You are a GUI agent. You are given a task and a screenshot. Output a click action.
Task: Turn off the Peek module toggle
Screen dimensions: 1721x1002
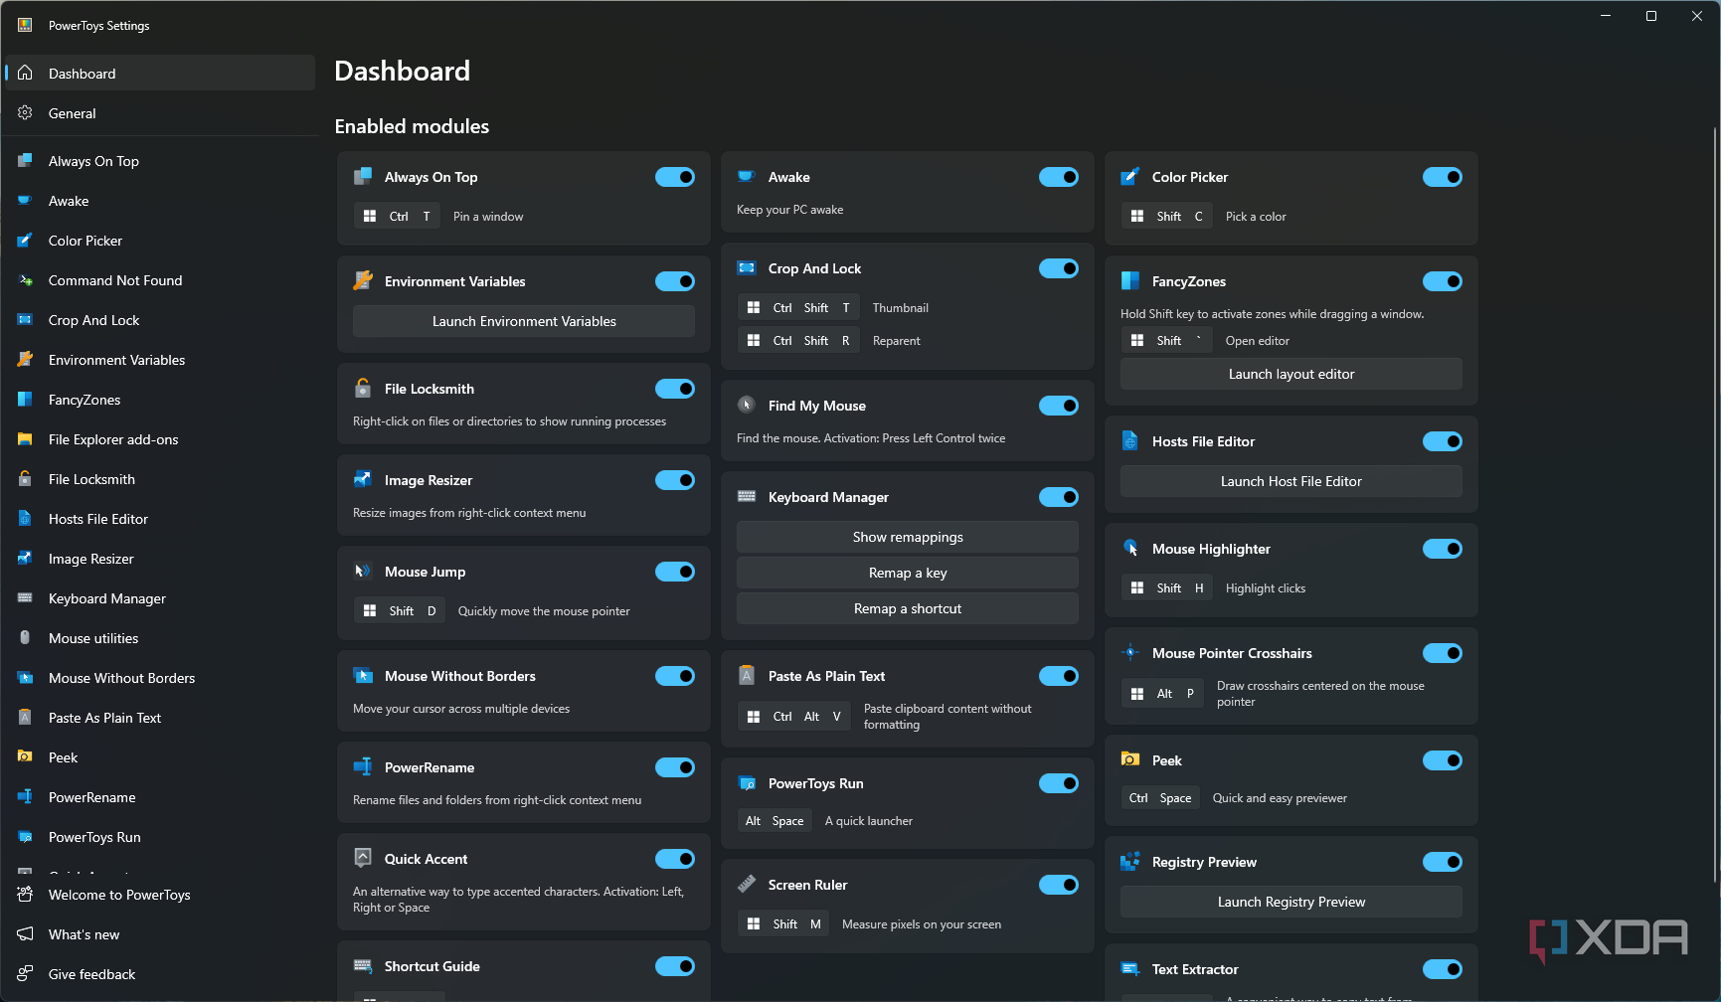click(x=1443, y=760)
